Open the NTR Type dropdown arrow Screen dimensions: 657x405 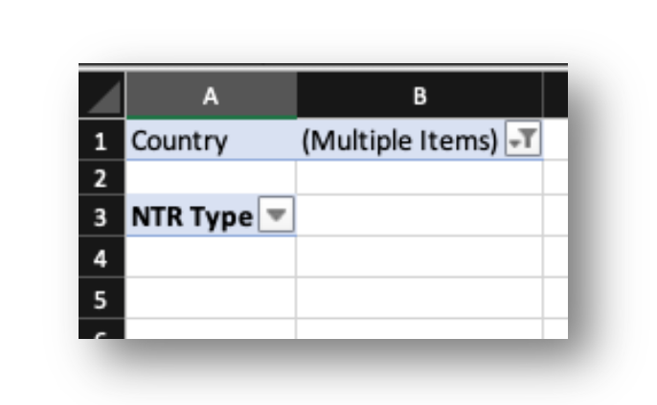pyautogui.click(x=276, y=214)
